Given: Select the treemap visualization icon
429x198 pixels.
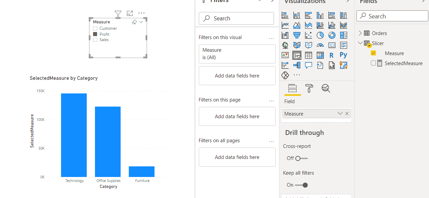Looking at the screenshot, I should coord(343,35).
